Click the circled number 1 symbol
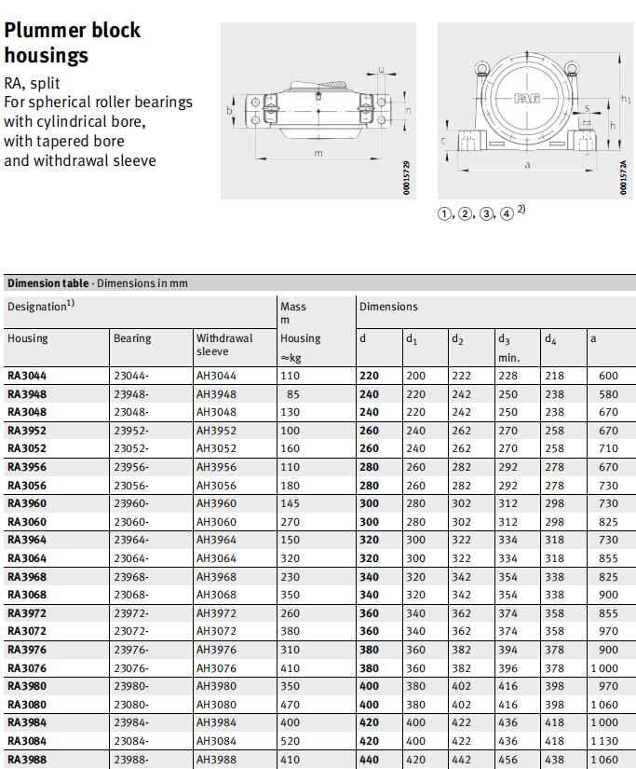This screenshot has height=769, width=636. pyautogui.click(x=444, y=214)
